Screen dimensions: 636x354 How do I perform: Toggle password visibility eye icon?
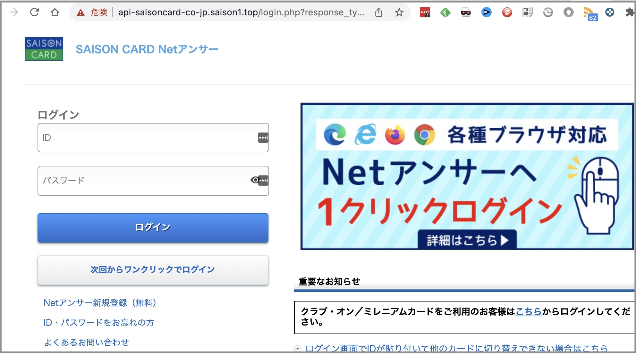[255, 180]
